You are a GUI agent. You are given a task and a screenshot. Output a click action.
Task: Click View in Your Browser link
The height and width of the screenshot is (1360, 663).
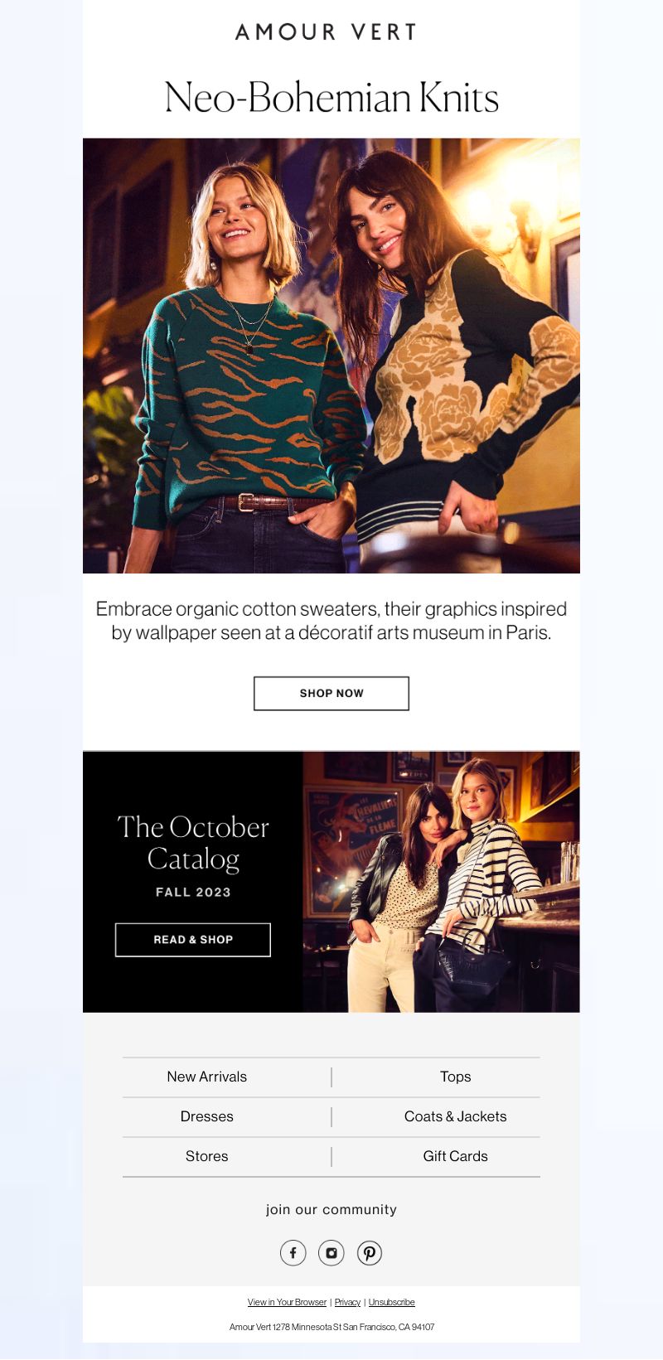coord(287,1302)
